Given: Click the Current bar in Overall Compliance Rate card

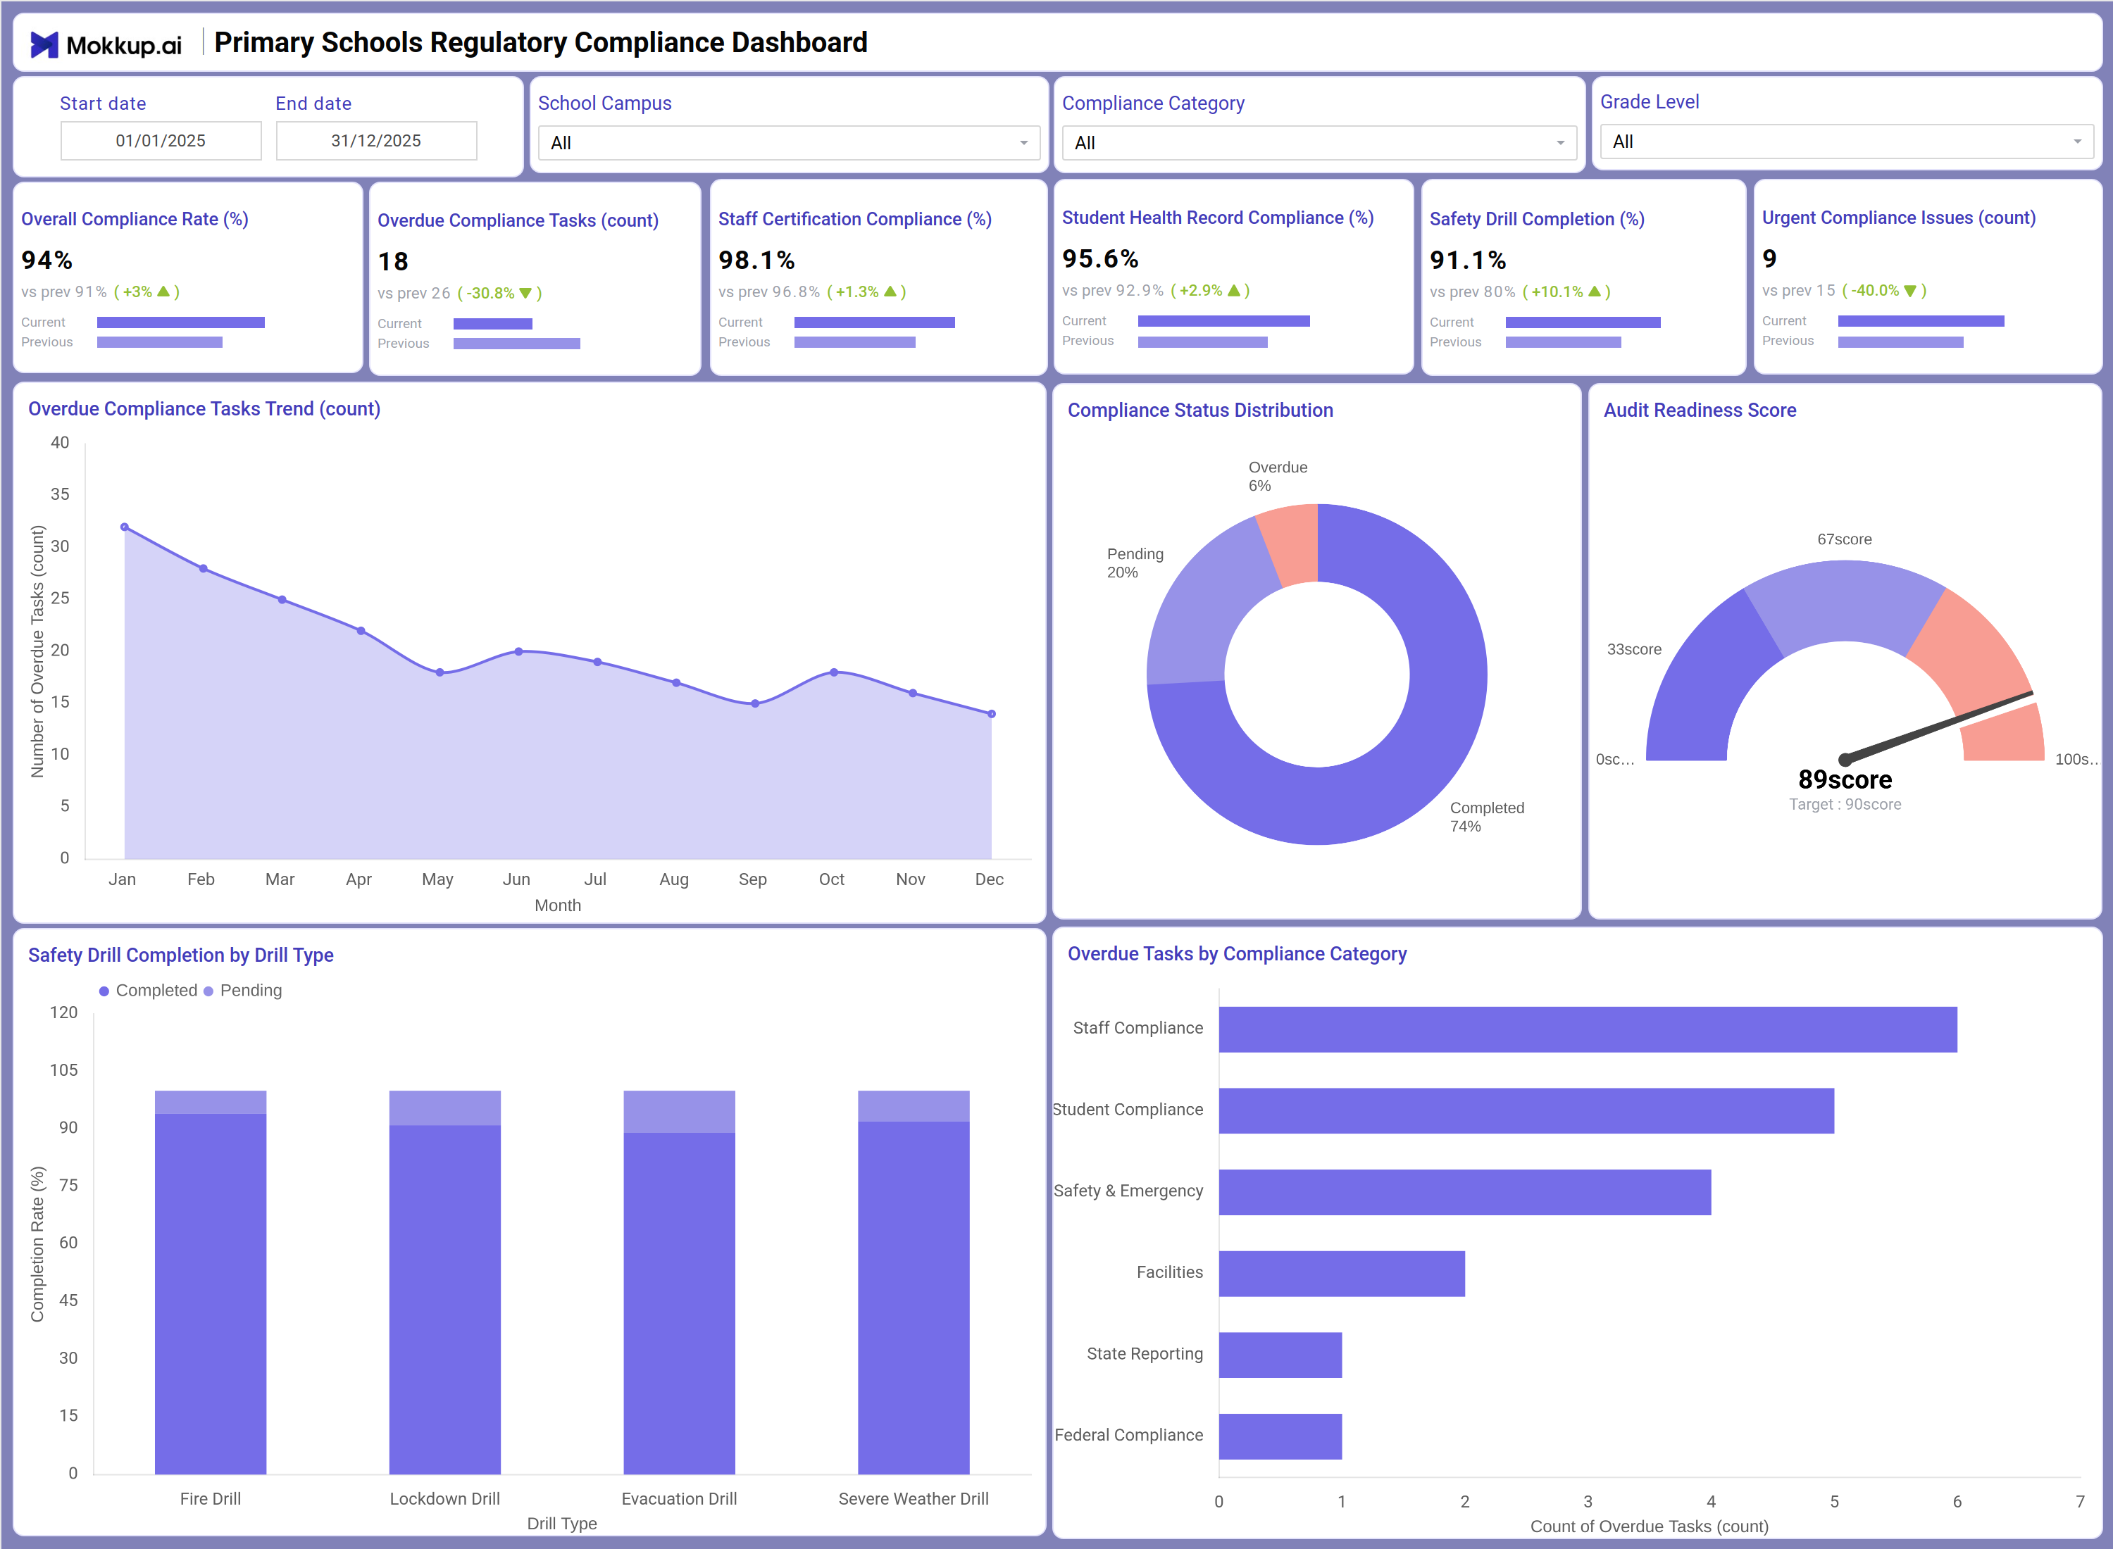Looking at the screenshot, I should click(181, 322).
